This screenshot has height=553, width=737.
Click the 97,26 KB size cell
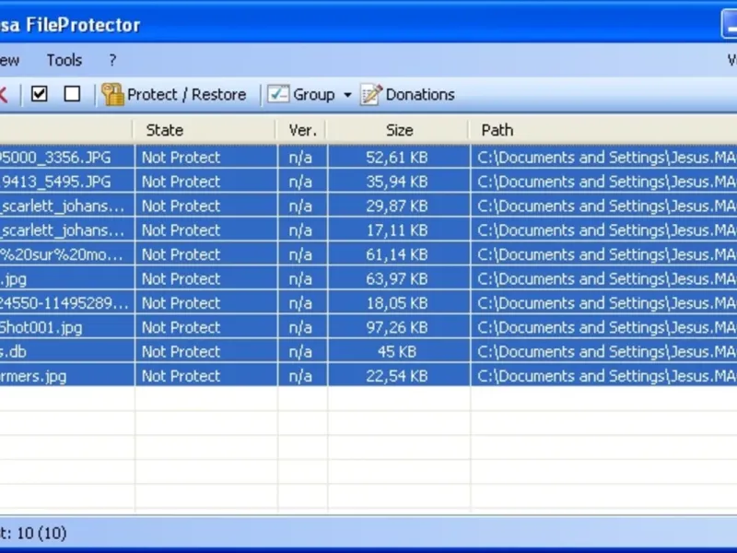pos(397,327)
